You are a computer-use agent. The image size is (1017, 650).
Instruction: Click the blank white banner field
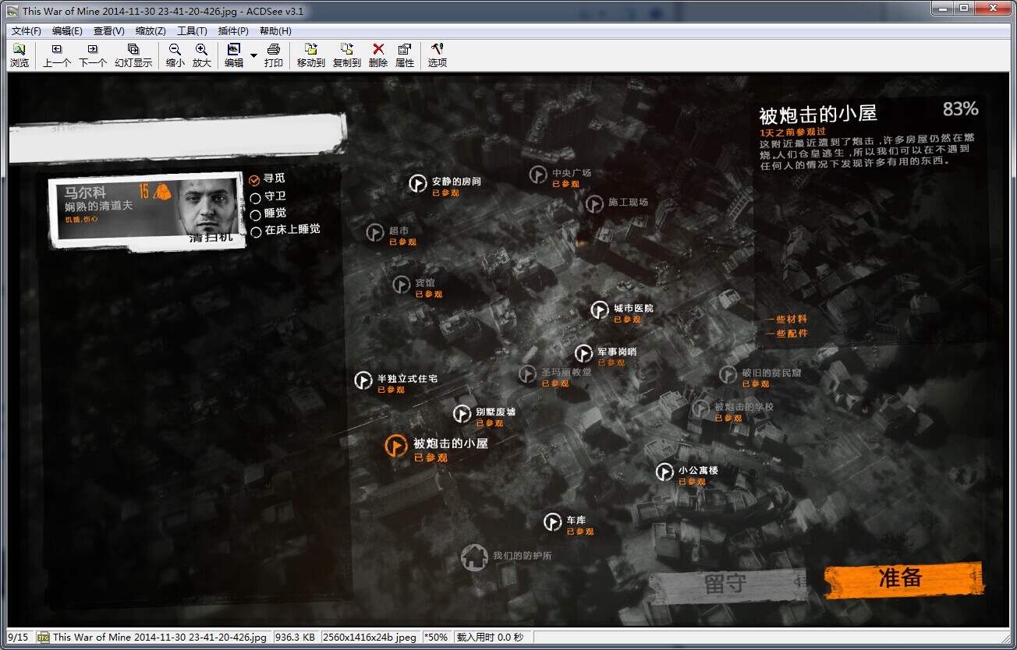pyautogui.click(x=176, y=137)
